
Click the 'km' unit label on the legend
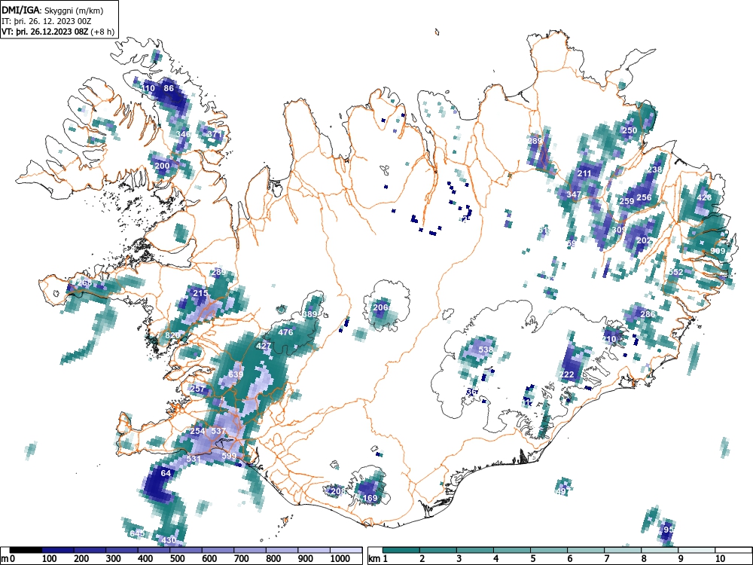(374, 558)
